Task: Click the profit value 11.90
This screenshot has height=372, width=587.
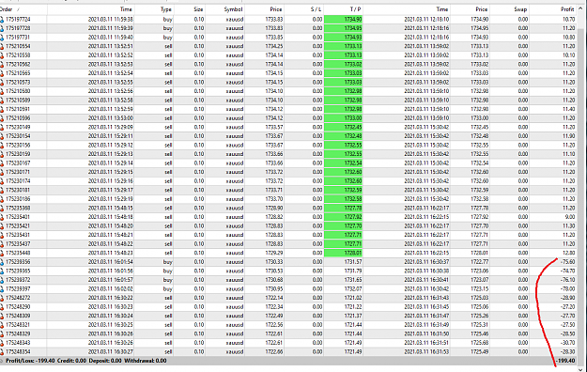Action: click(568, 136)
